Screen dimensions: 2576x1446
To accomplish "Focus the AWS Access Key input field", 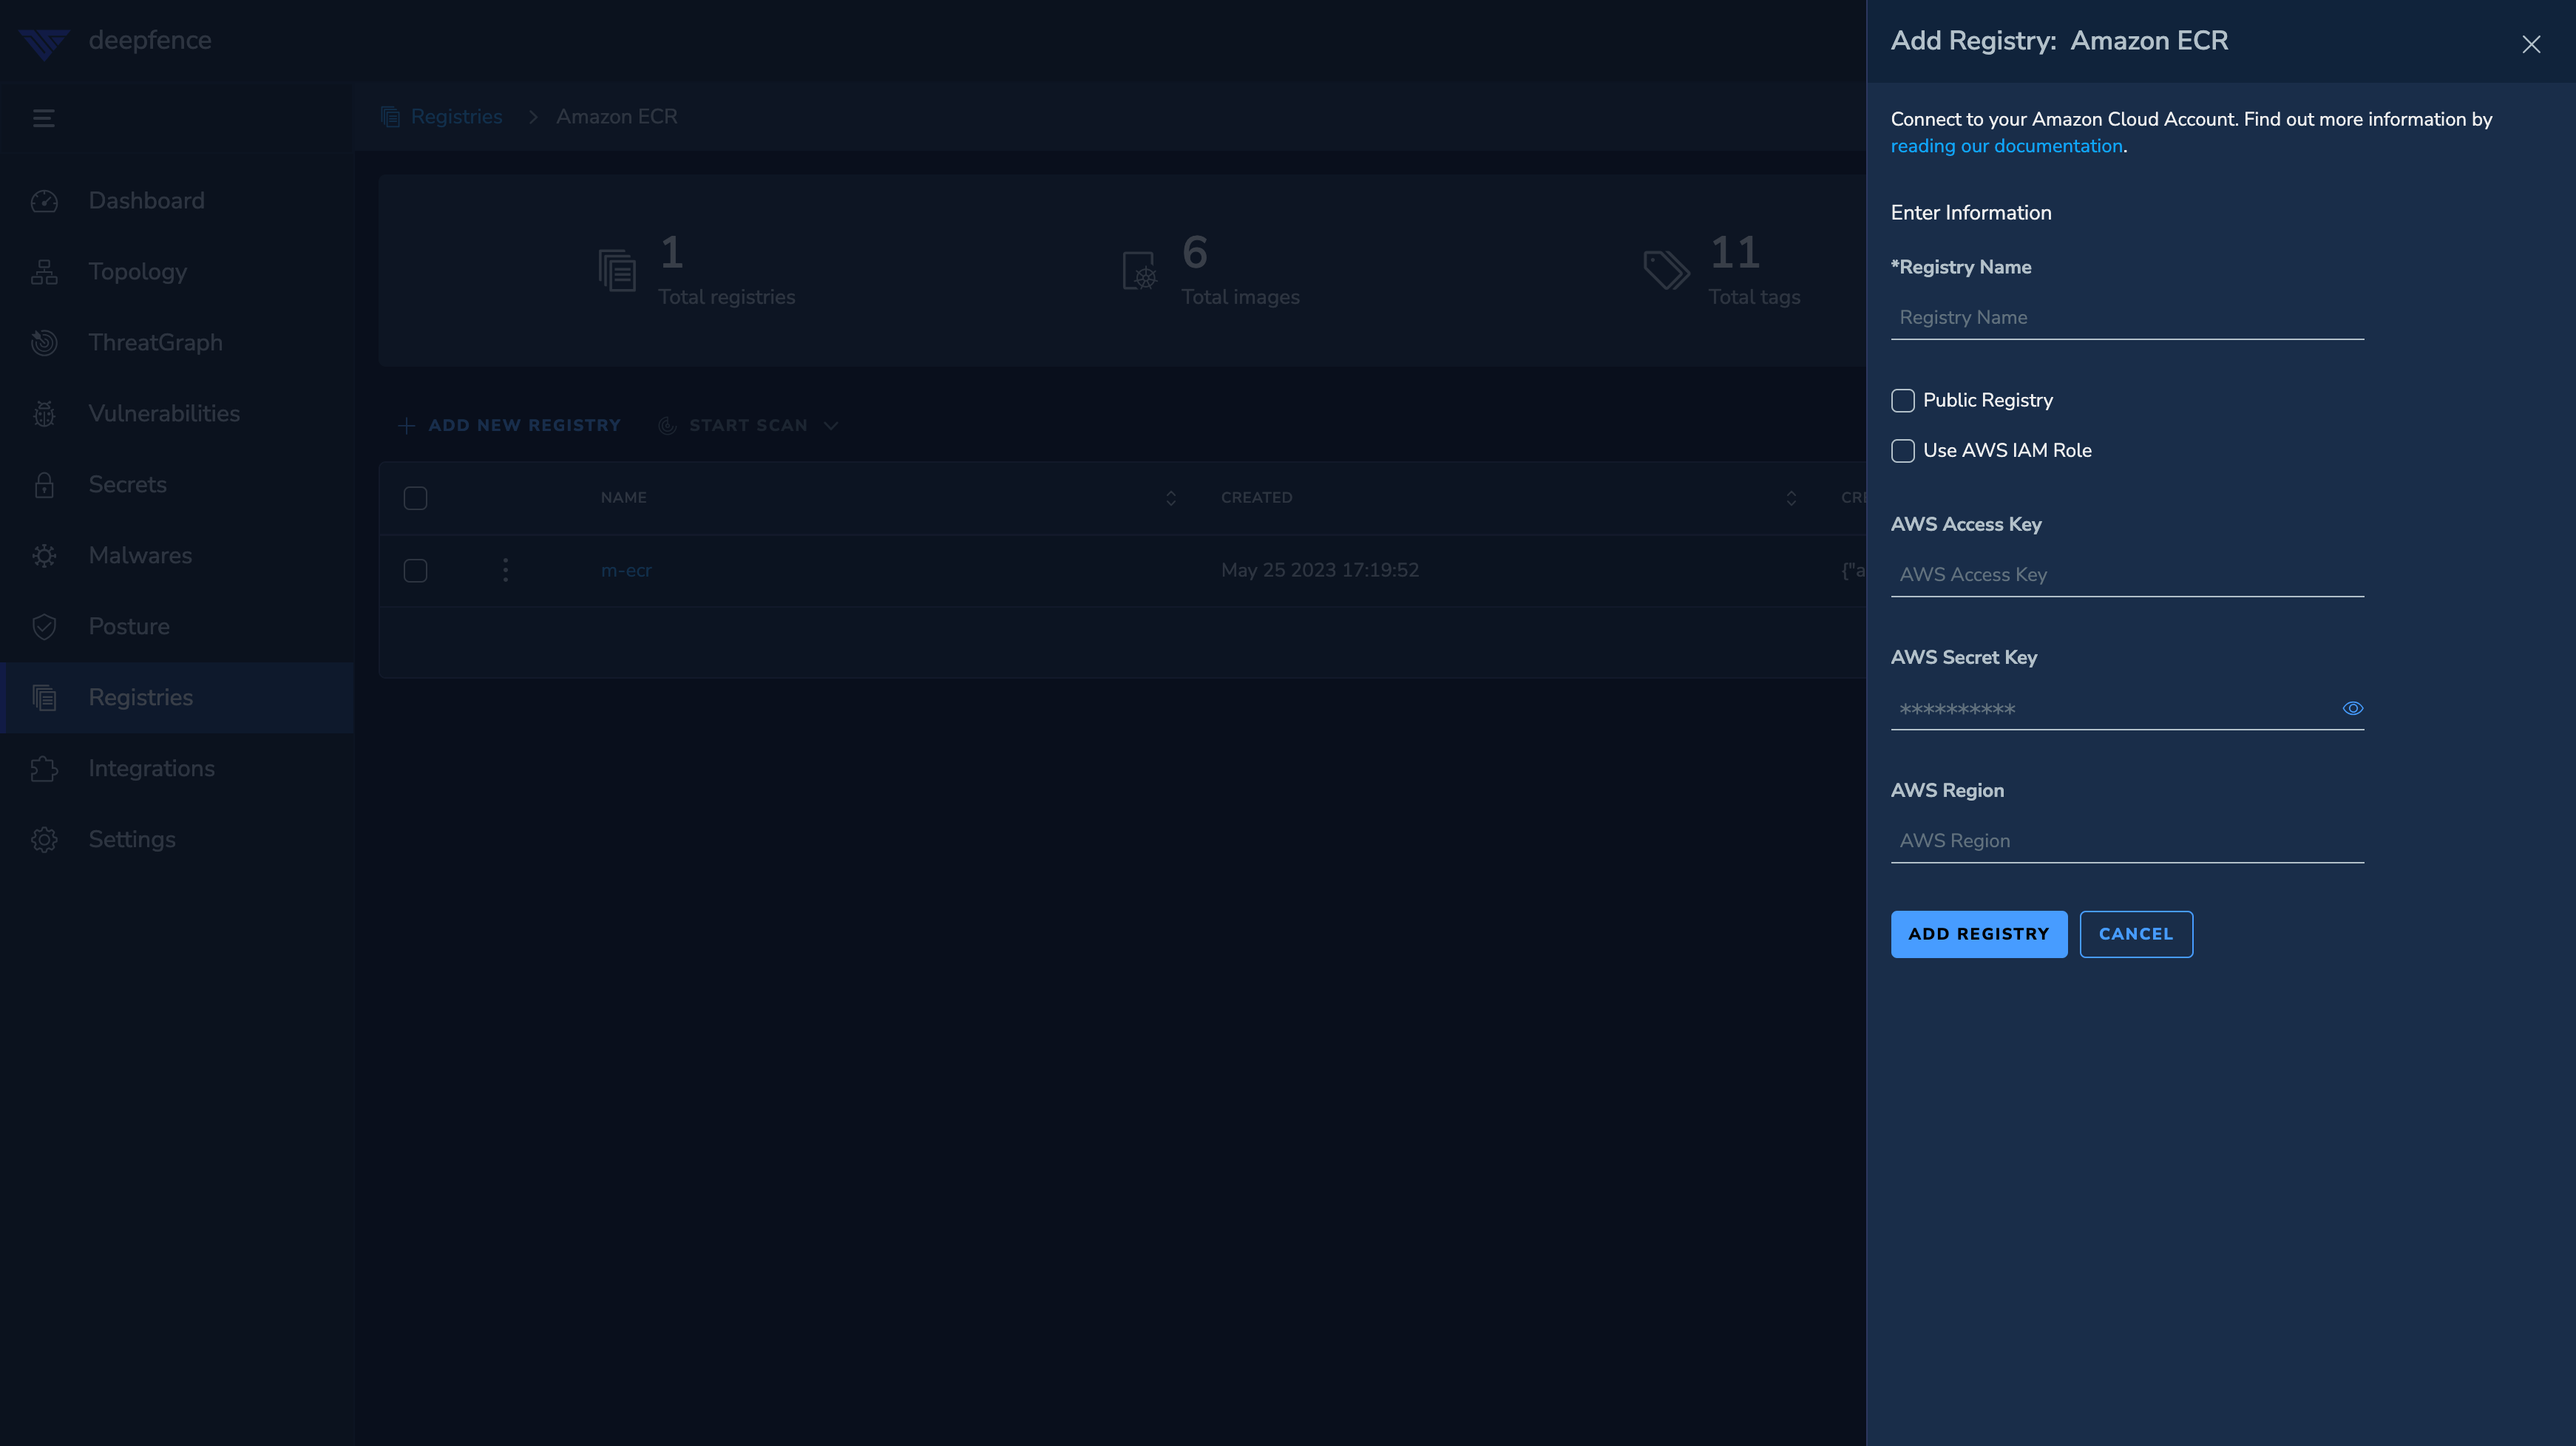I will [2127, 575].
